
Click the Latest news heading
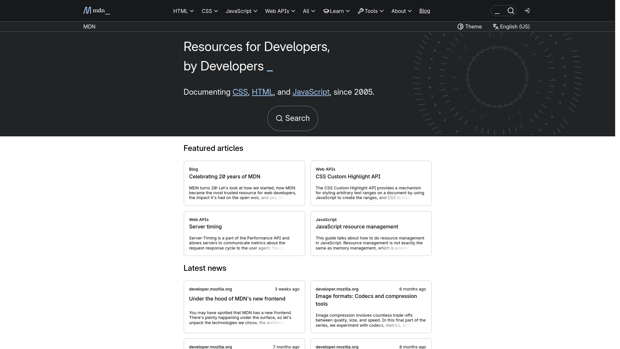205,268
